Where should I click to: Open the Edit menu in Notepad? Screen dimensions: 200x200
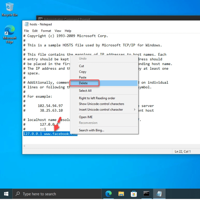pyautogui.click(x=35, y=31)
